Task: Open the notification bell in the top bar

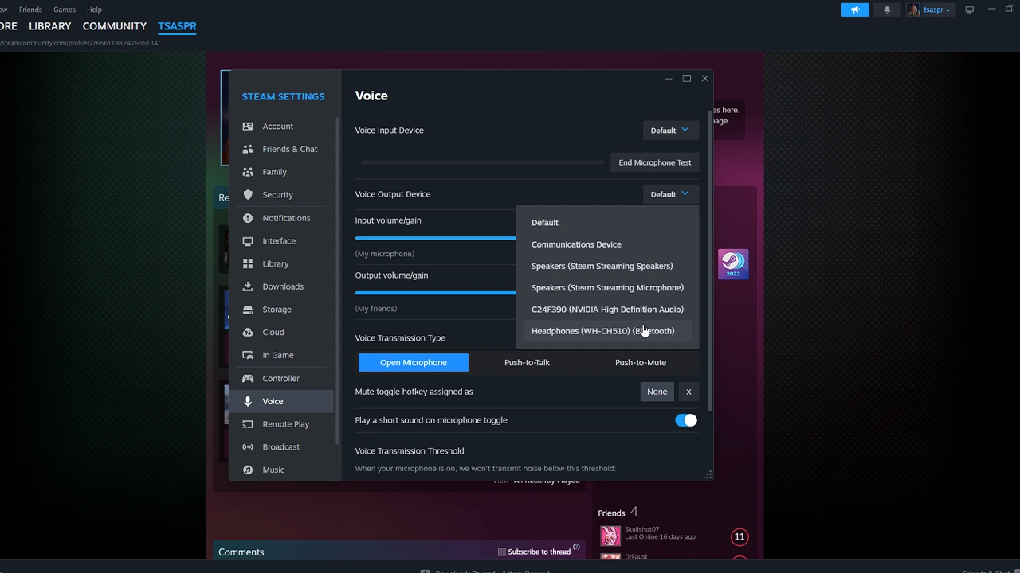Action: pos(887,10)
